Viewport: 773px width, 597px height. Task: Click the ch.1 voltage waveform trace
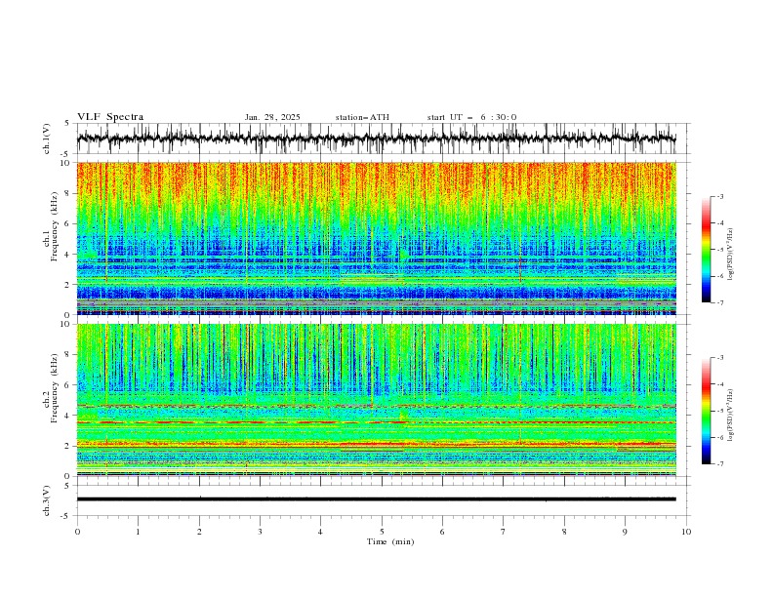tap(376, 139)
